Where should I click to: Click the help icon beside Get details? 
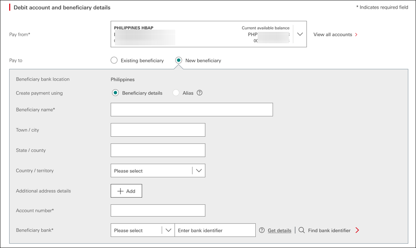(262, 230)
